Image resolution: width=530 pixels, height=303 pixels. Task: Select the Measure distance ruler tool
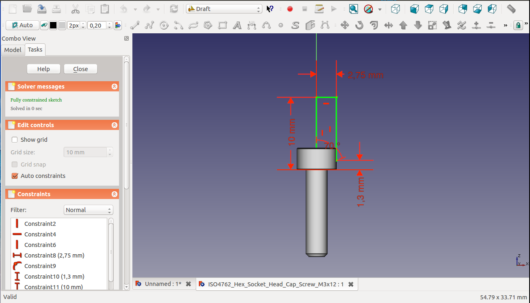[511, 9]
